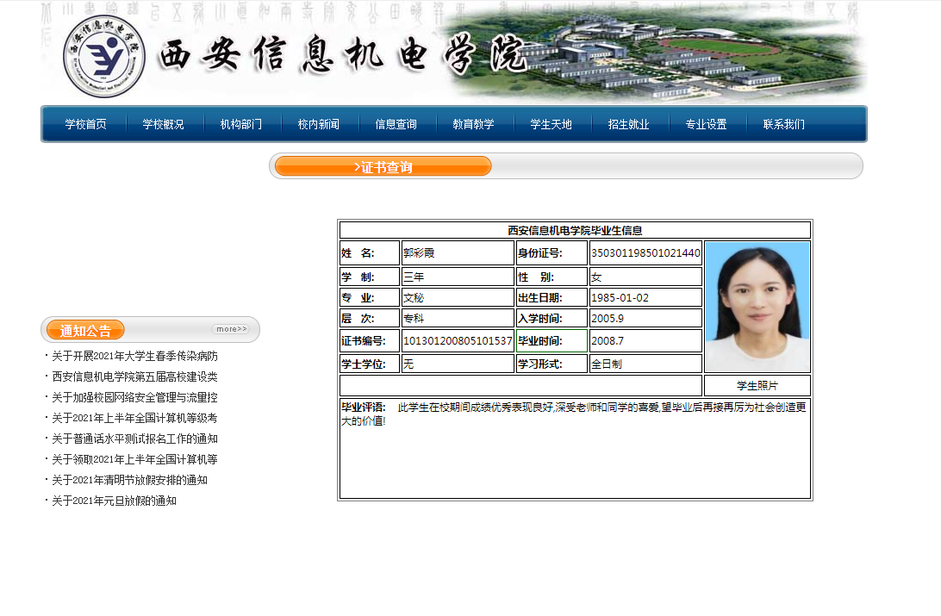
Task: Click the table title 西安信息机电学院毕业生信息
Action: (575, 230)
